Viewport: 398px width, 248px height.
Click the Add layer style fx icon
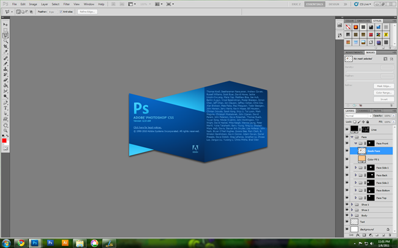pos(358,235)
